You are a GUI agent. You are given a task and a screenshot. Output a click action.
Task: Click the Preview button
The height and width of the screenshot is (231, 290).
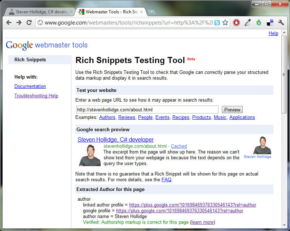pos(232,110)
